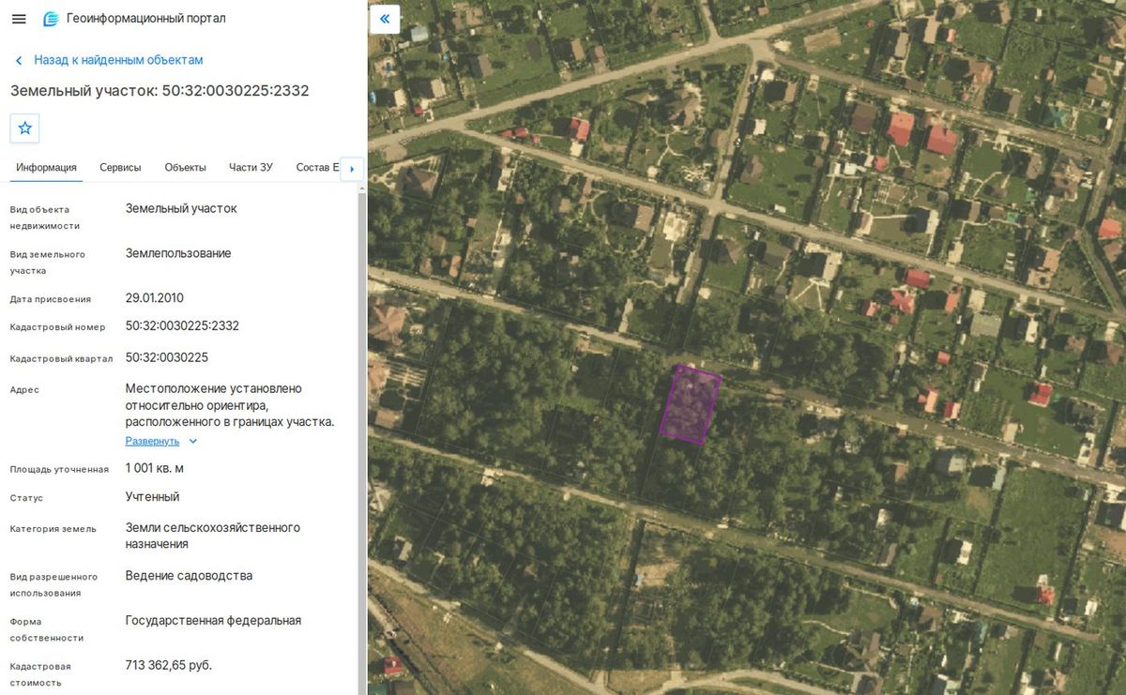
Task: Click the area value 1 001 кв. м
Action: [x=155, y=468]
